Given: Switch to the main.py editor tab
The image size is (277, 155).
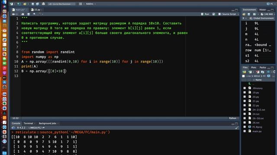Looking at the screenshot, I should (x=19, y=9).
